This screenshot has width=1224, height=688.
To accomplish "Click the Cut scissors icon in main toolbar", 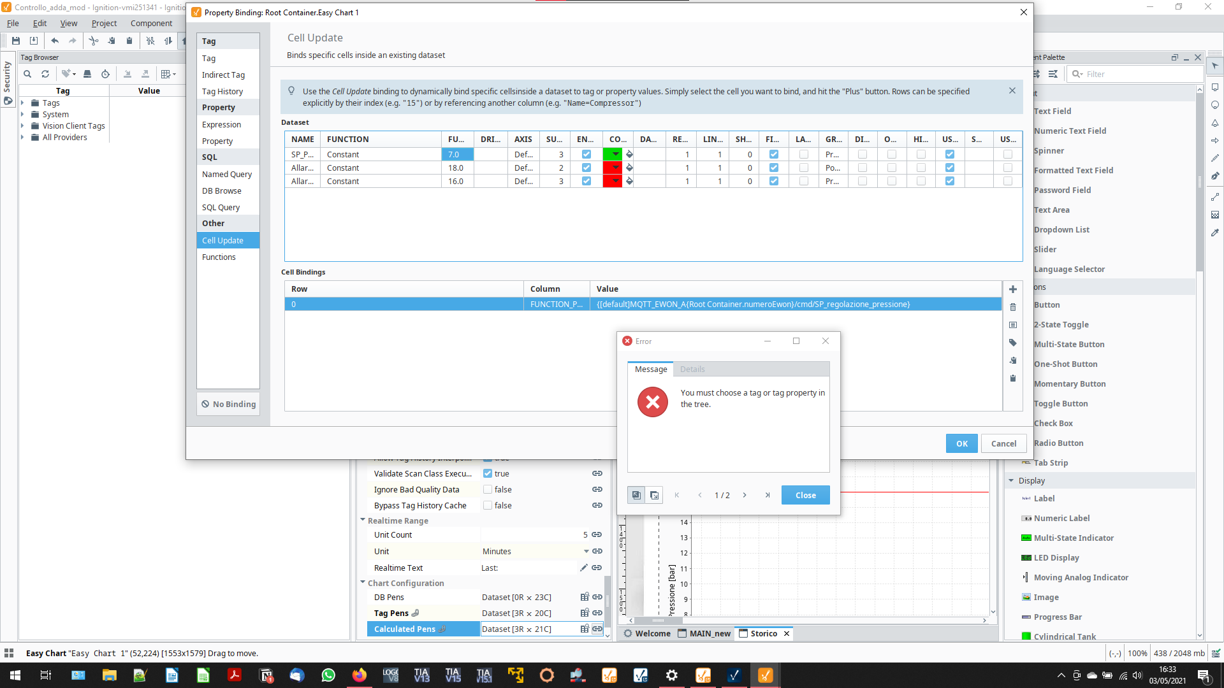I will (x=94, y=41).
